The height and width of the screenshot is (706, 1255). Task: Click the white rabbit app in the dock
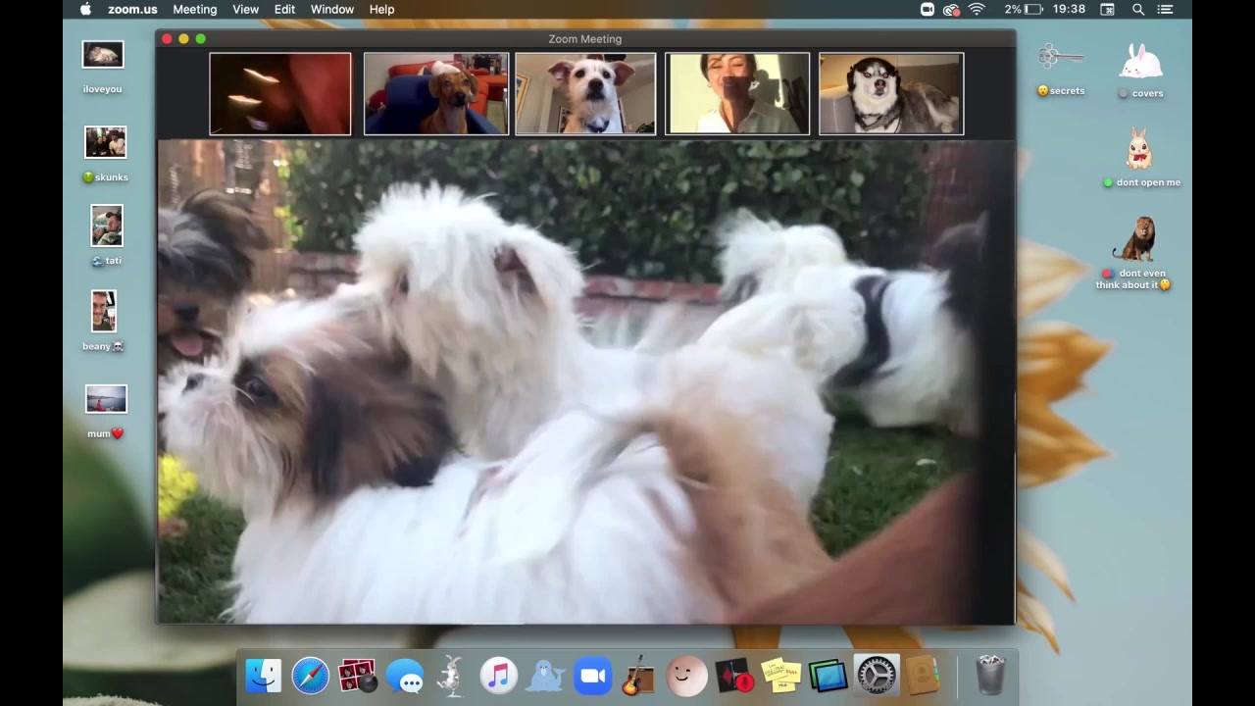(x=452, y=677)
